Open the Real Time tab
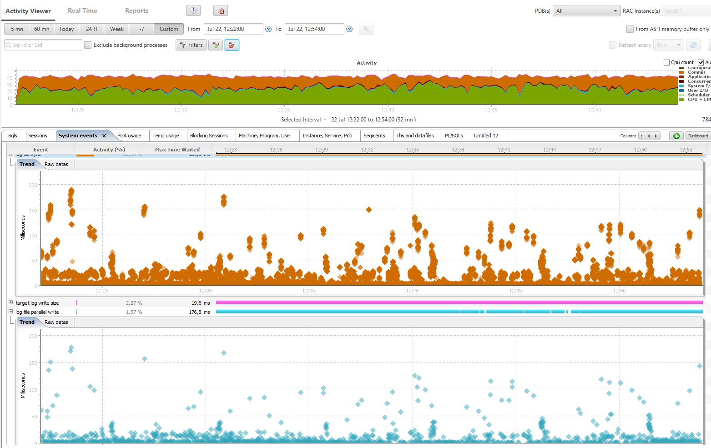The image size is (711, 448). [82, 10]
